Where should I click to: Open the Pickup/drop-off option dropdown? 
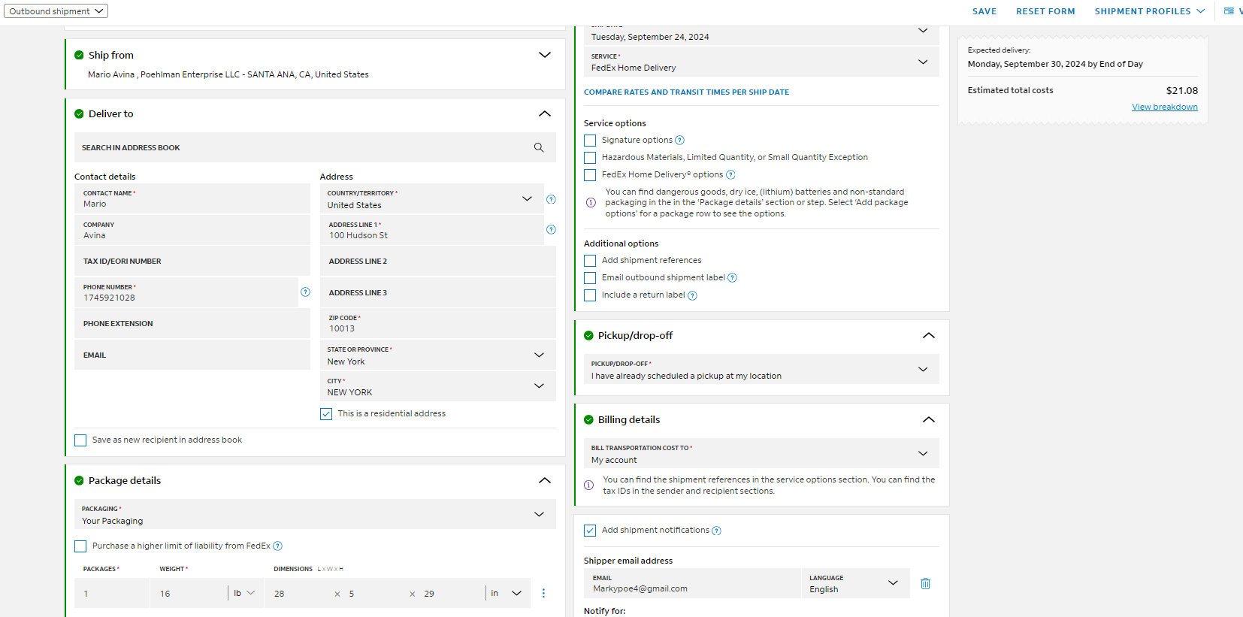(x=761, y=369)
